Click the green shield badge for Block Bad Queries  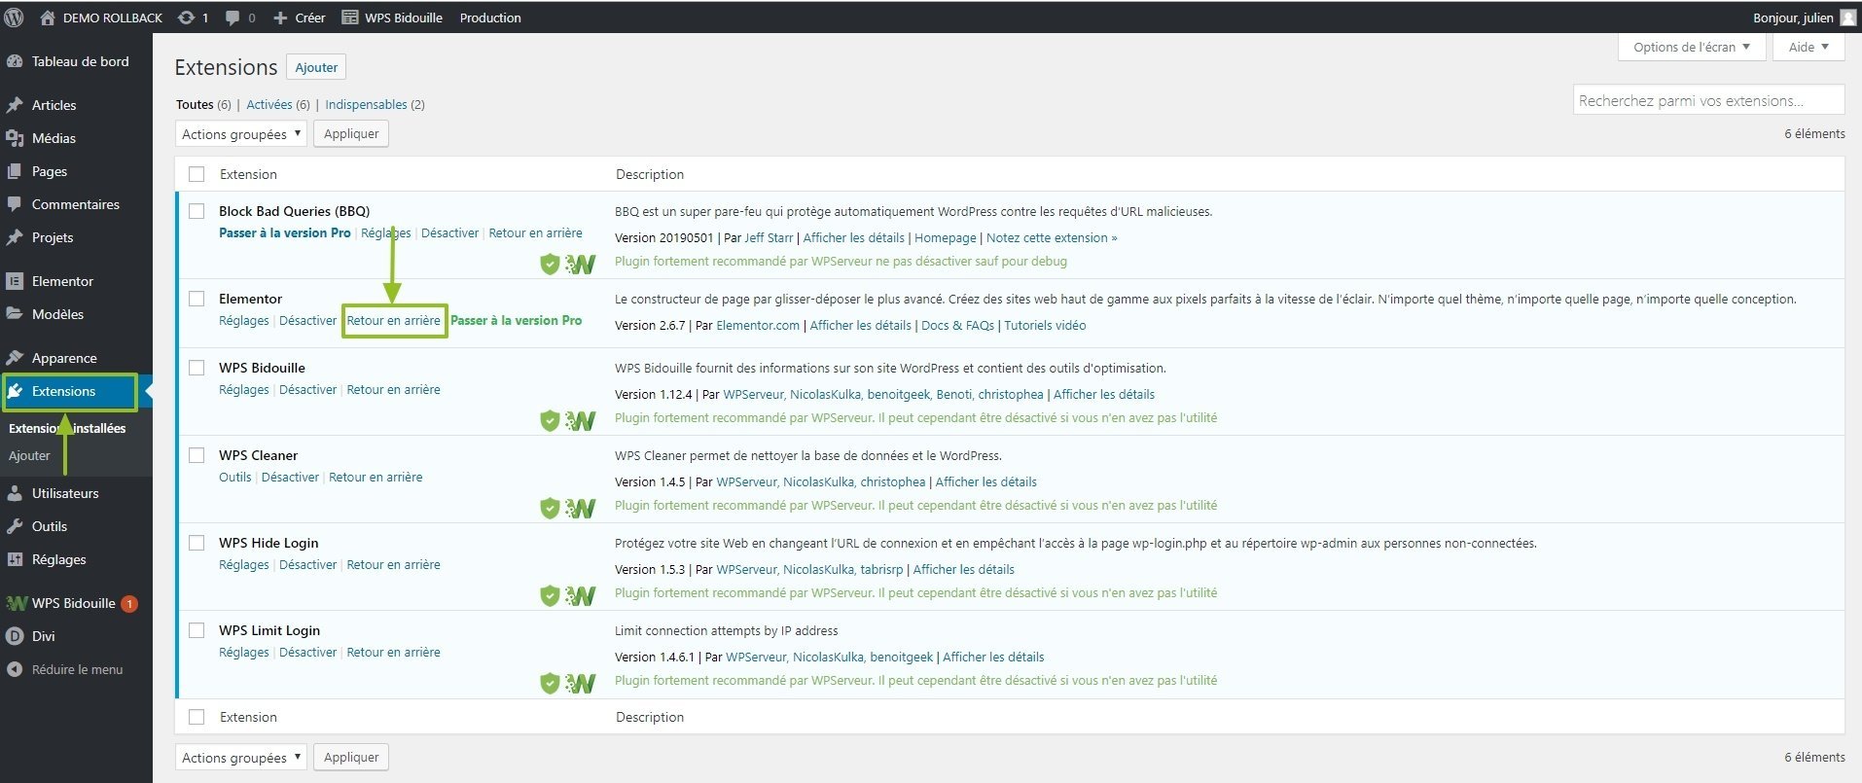coord(550,264)
